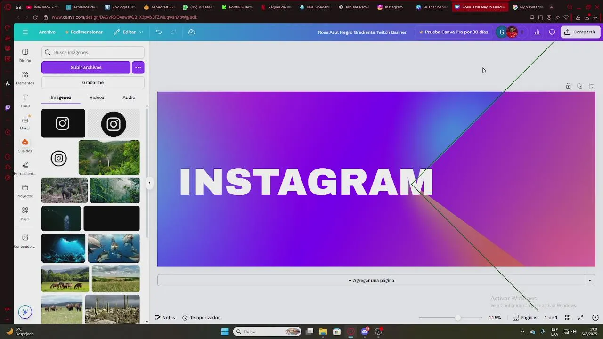Lock the page using the lock icon
The image size is (603, 339).
pos(568,86)
